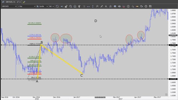Open the 1 Day timeframe dropdown
This screenshot has height=100, width=178.
tap(27, 6)
